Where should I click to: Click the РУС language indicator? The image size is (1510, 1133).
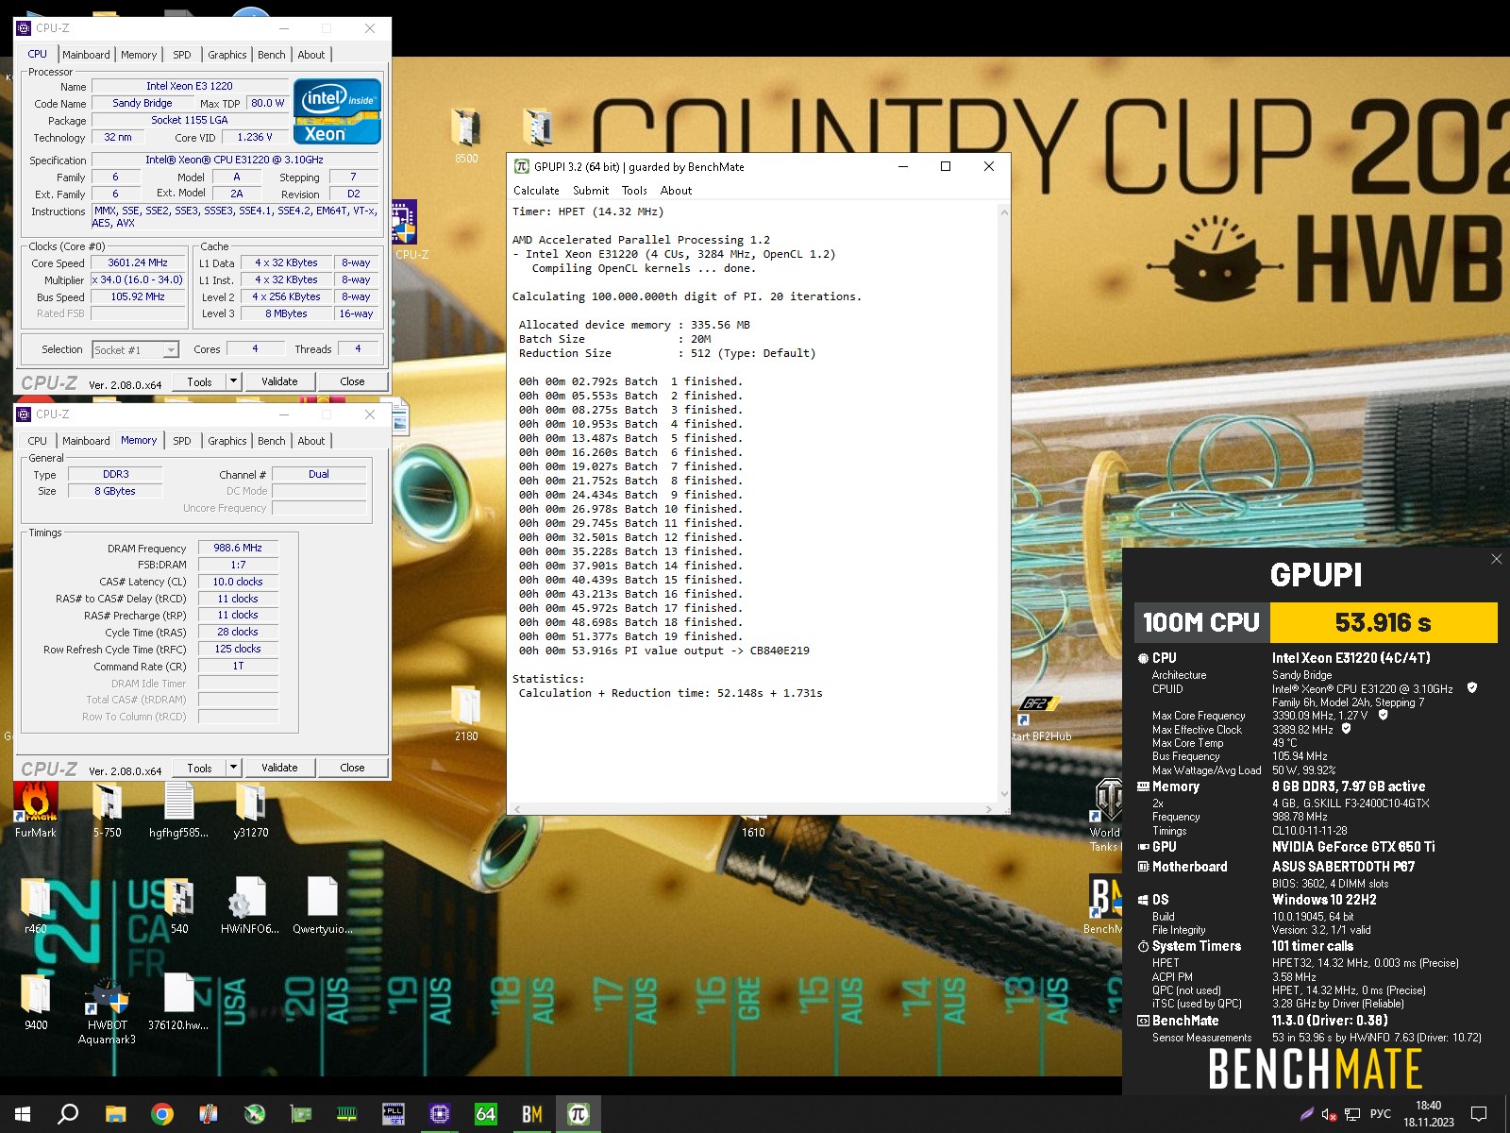pyautogui.click(x=1381, y=1114)
